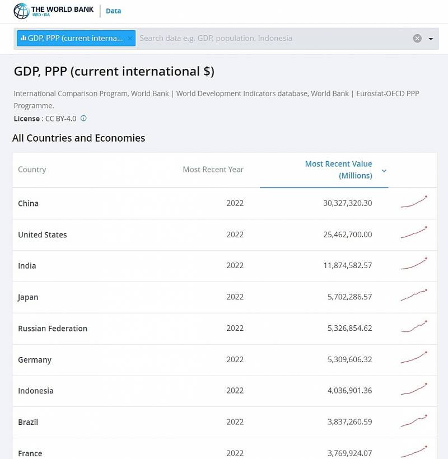Viewport: 448px width, 459px height.
Task: Remove the GDP, PPP indicator tag
Action: point(130,38)
